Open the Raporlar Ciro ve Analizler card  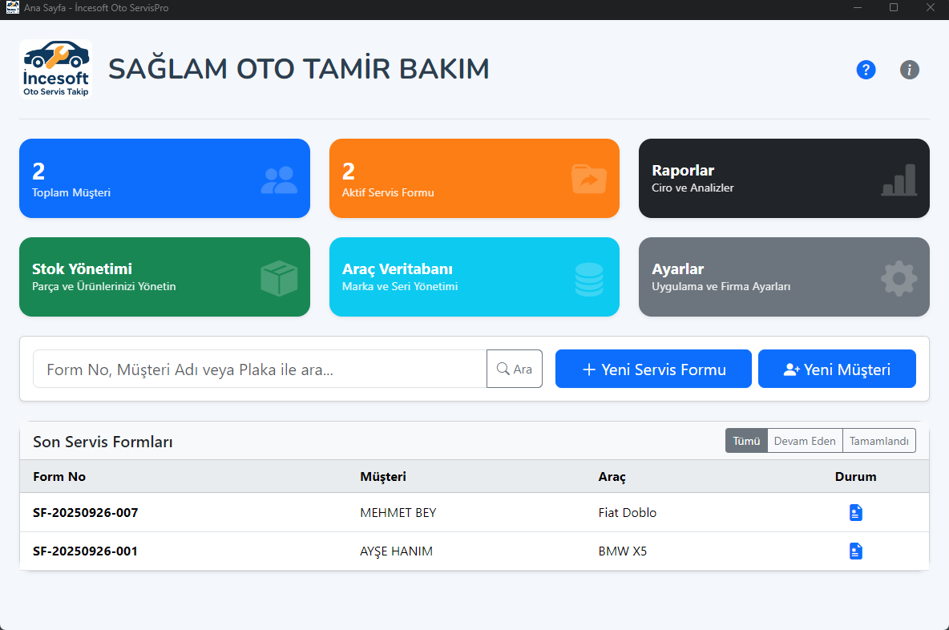point(784,178)
